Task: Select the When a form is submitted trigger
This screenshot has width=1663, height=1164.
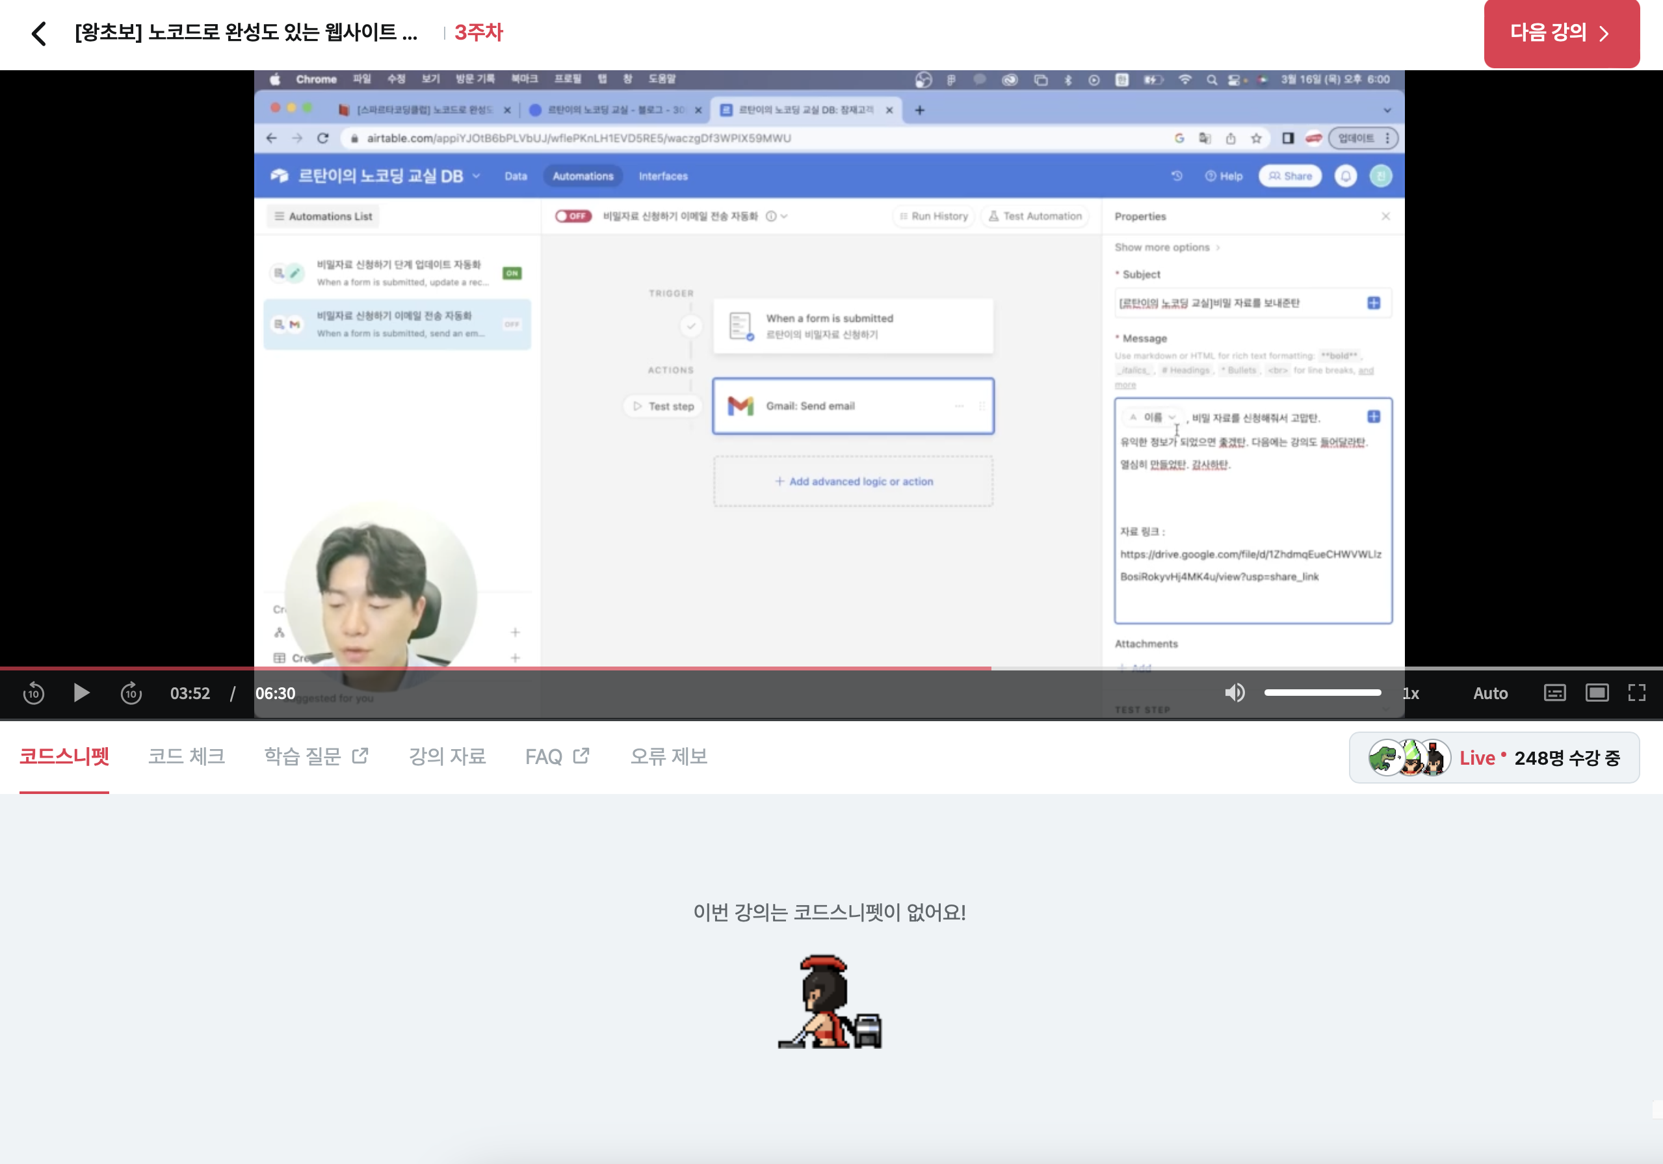Action: (852, 326)
